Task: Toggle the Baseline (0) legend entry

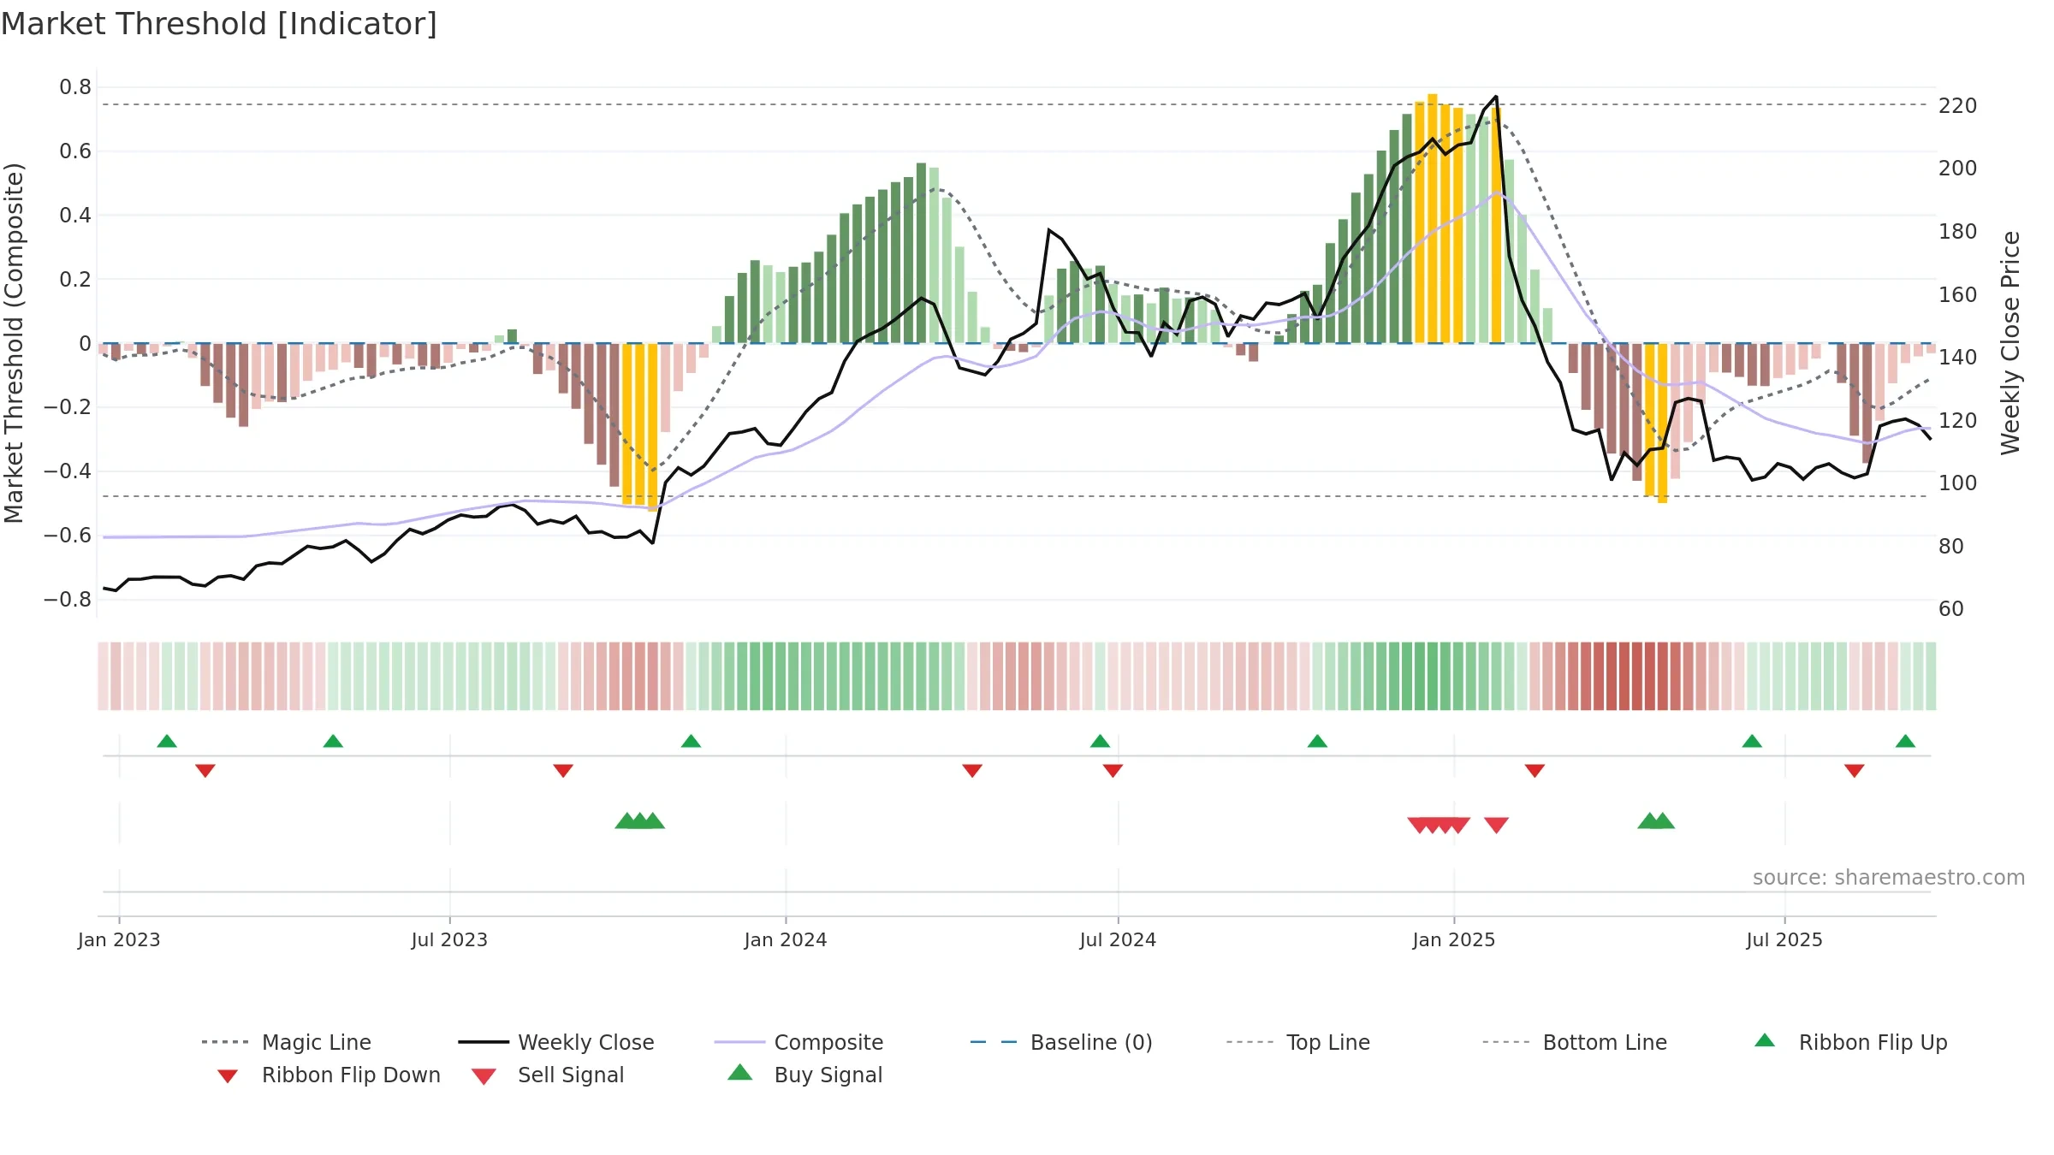Action: point(1061,1042)
